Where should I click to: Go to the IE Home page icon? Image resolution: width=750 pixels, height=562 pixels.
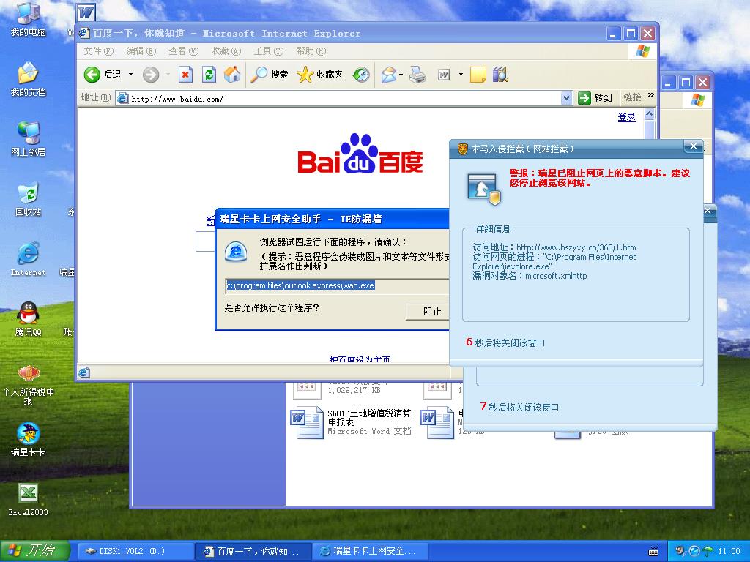click(232, 75)
